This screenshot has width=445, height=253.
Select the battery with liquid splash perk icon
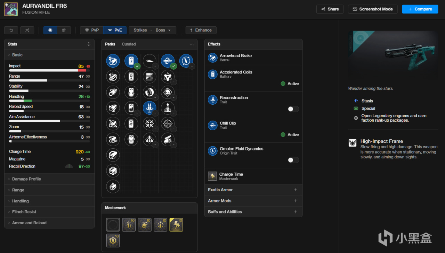coord(131,108)
